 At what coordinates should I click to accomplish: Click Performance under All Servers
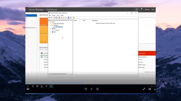142,65
